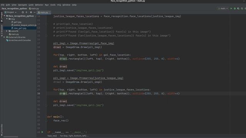
Task: Click face_rec() in the bottom code breadcrumb
Action: pyautogui.click(x=52, y=136)
